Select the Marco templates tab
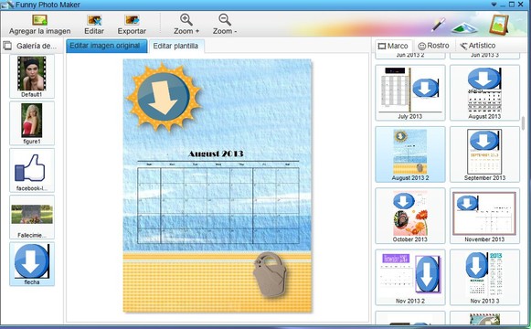531x329 pixels. coord(394,46)
